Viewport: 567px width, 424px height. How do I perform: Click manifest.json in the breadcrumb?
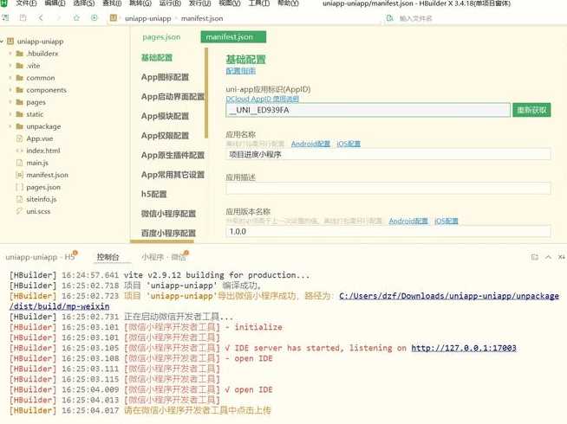[202, 18]
